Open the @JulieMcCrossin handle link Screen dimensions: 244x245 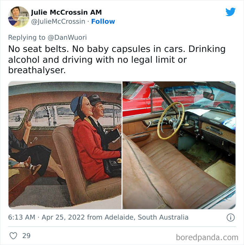click(x=58, y=21)
